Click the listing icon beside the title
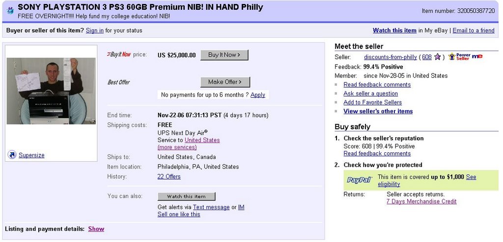503x242 pixels. tap(10, 11)
